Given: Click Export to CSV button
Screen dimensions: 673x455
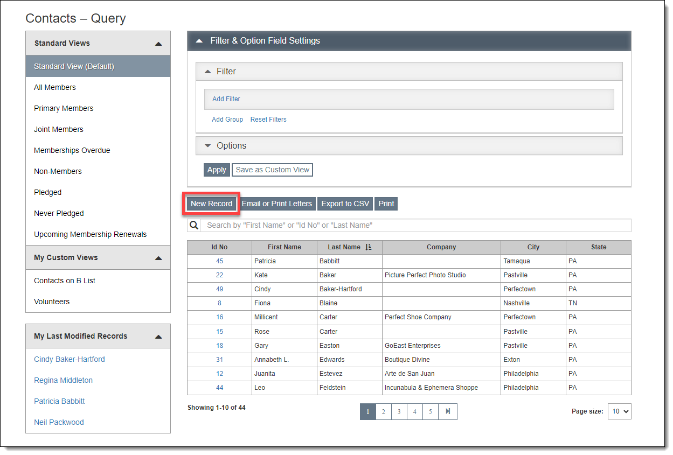Looking at the screenshot, I should tap(345, 204).
